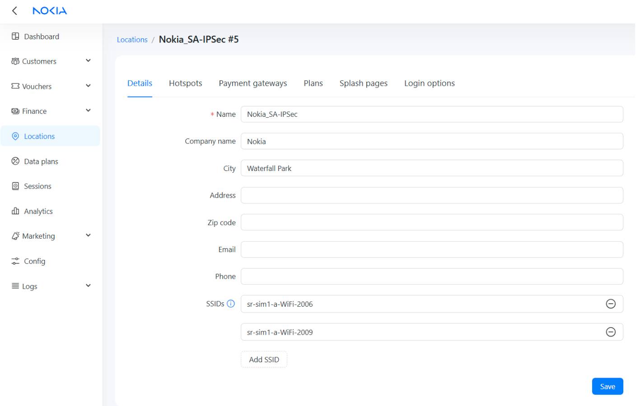Remove SSID sr-sim1-a-WiFi-2006 with minus icon

pyautogui.click(x=611, y=304)
